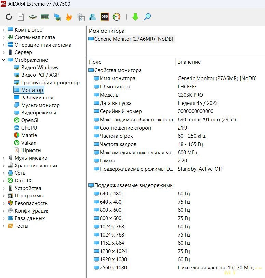Open Мультимонитор tree item

(x=40, y=105)
